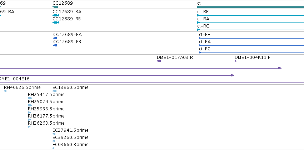Click the ct gene bar
This screenshot has width=304, height=150.
[250, 7]
